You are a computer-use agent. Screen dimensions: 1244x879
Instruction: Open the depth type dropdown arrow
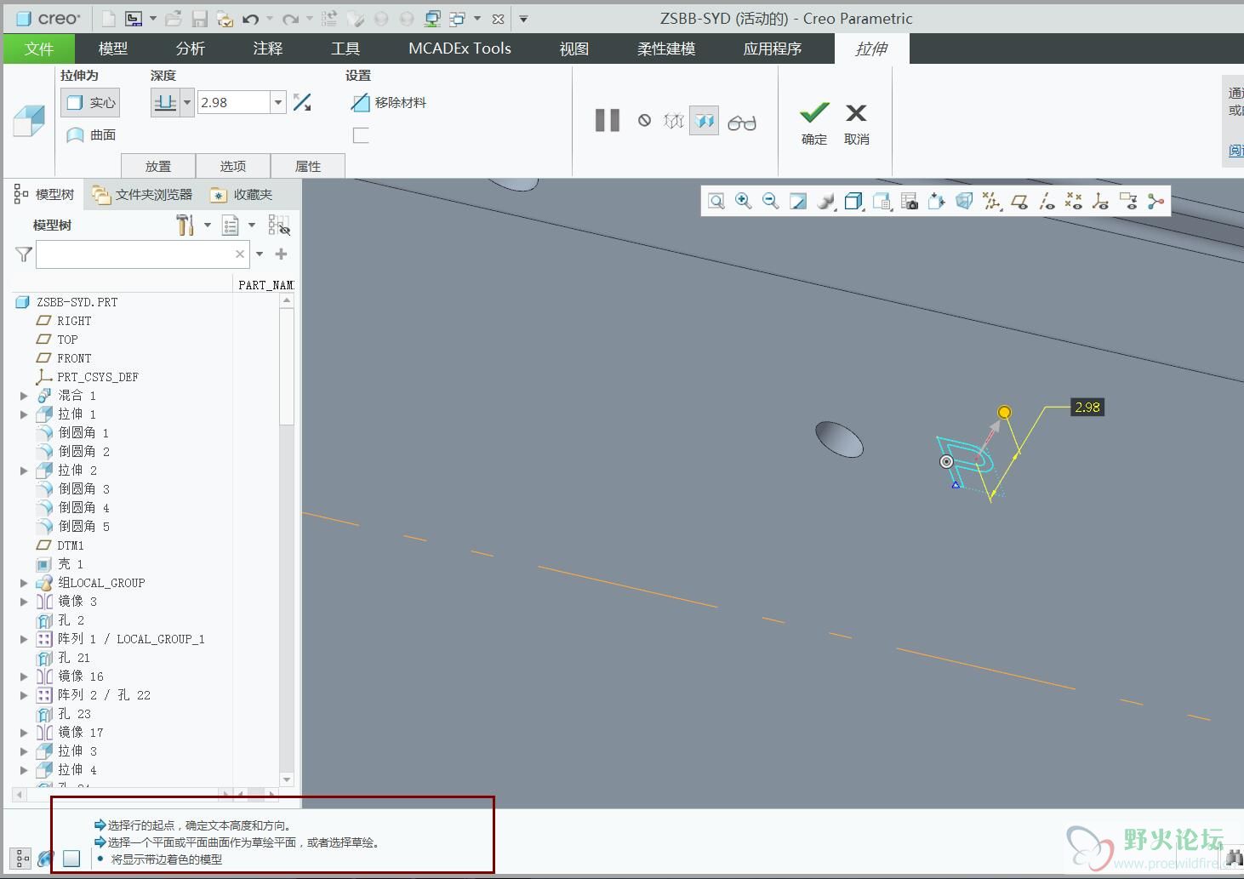click(187, 103)
